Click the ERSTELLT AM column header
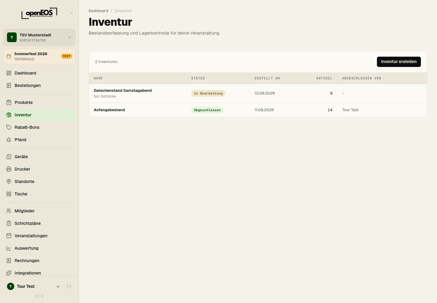This screenshot has height=303, width=437. (x=267, y=78)
